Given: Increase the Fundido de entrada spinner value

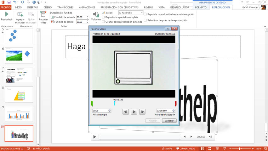Looking at the screenshot, I should pos(88,17).
